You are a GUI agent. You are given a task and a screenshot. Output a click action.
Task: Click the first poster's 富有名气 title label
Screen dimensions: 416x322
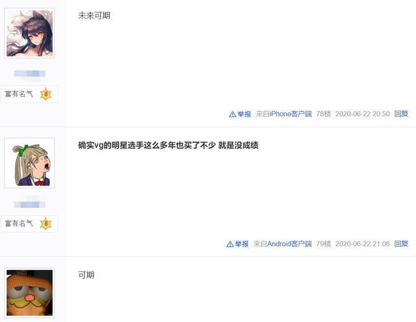(19, 94)
